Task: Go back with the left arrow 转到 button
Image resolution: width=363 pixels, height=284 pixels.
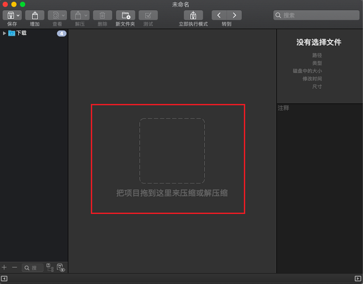Action: (x=219, y=16)
